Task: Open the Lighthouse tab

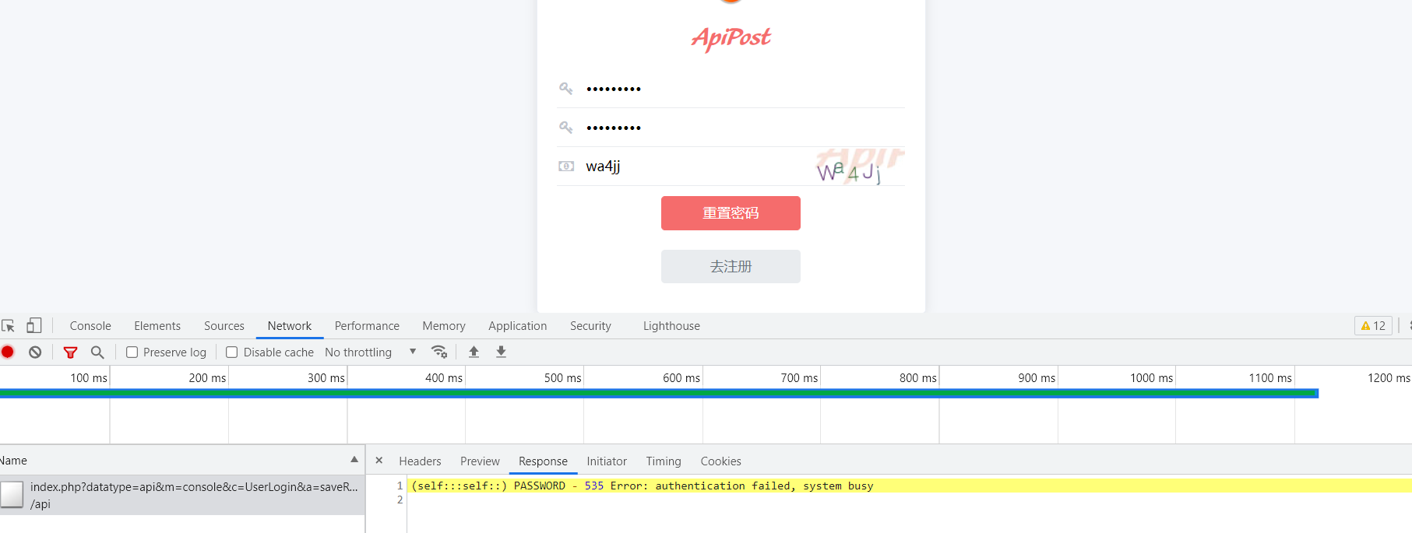Action: pos(671,326)
